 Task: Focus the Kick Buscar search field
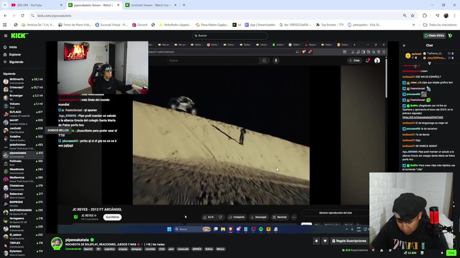pyautogui.click(x=230, y=35)
